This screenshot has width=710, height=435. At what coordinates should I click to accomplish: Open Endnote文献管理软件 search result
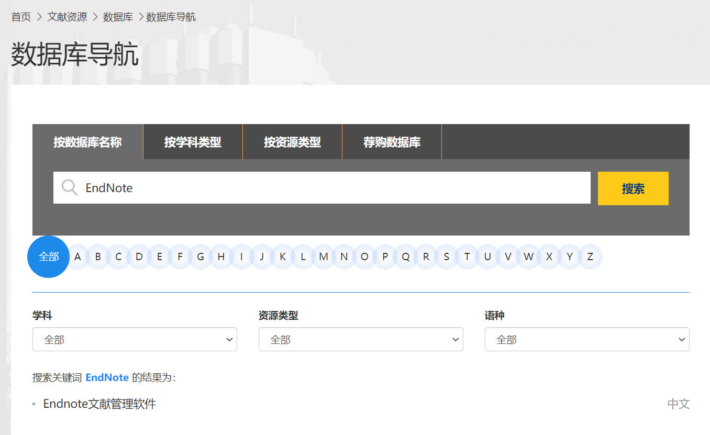[99, 404]
